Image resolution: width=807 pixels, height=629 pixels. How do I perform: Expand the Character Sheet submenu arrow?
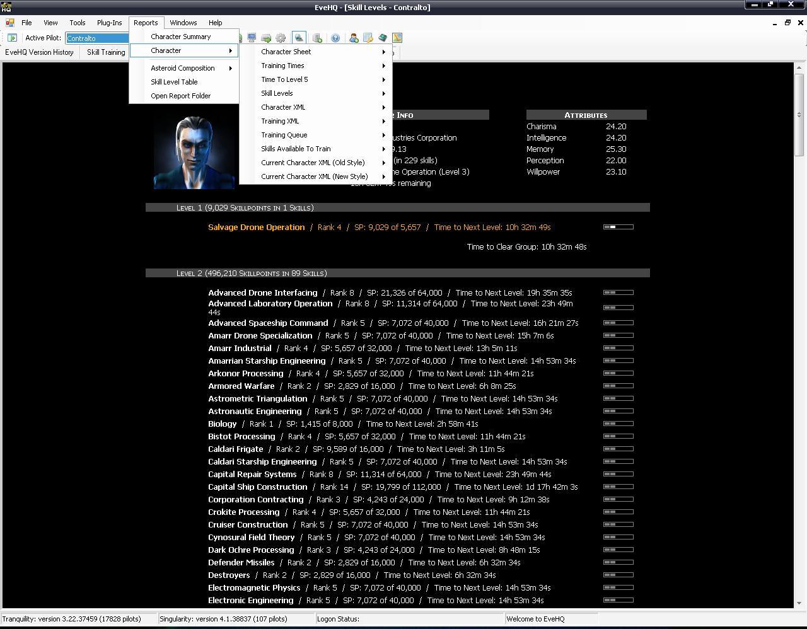(383, 52)
